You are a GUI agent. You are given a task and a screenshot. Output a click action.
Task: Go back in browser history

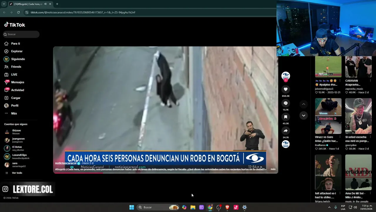tap(4, 12)
